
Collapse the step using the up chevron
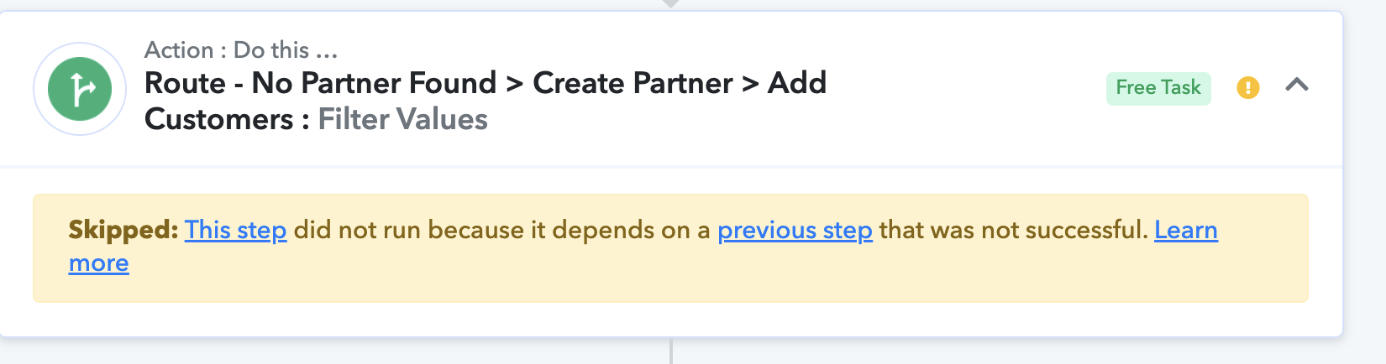tap(1297, 85)
